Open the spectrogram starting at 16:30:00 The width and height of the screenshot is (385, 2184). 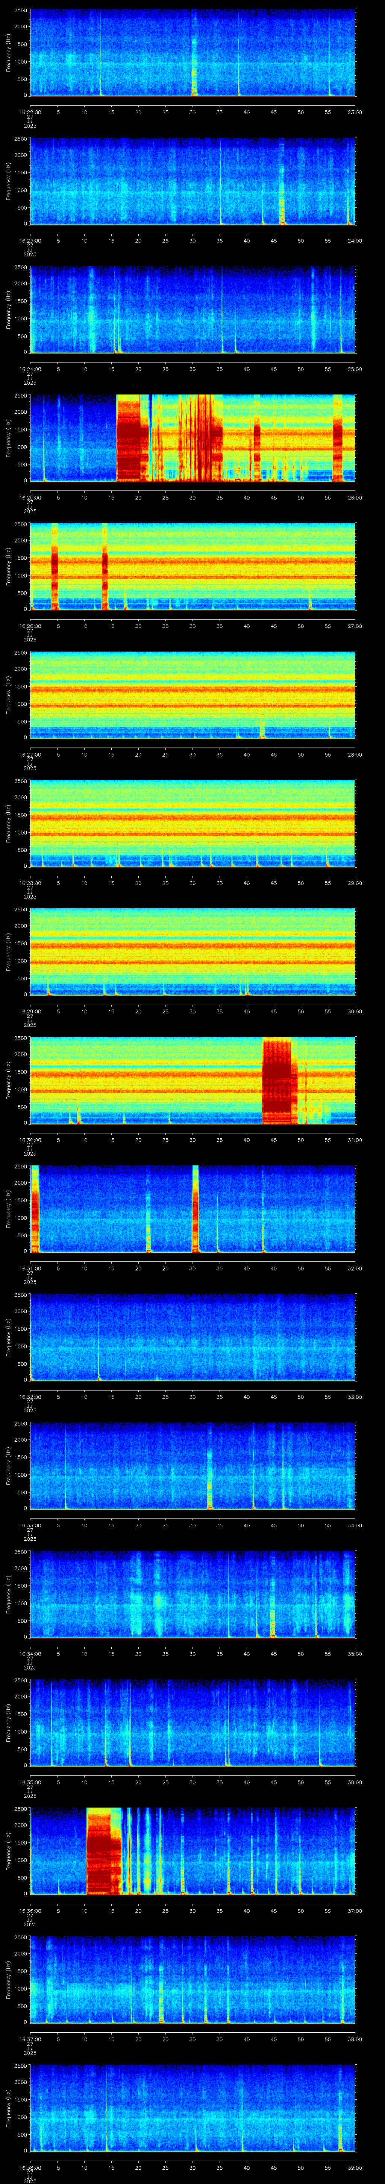coord(192,1080)
